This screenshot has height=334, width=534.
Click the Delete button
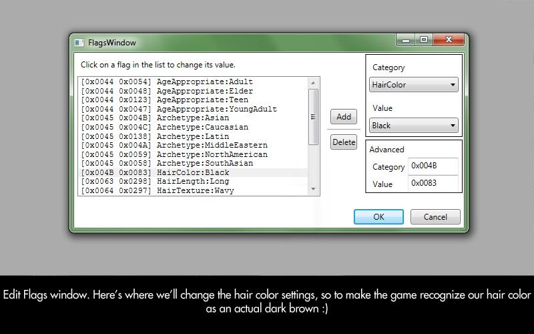pyautogui.click(x=344, y=142)
